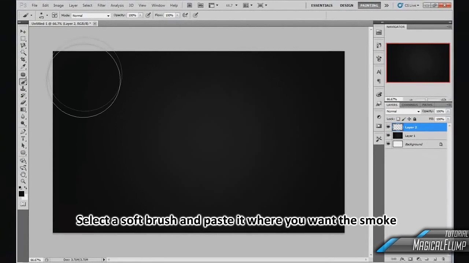Toggle tablet pressure for size
Image resolution: width=469 pixels, height=263 pixels.
196,15
